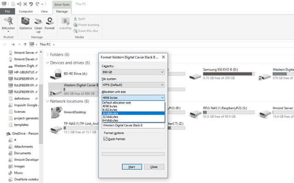Select the TP-NAS network drive
Screen dimensions: 294x183
click(74, 128)
